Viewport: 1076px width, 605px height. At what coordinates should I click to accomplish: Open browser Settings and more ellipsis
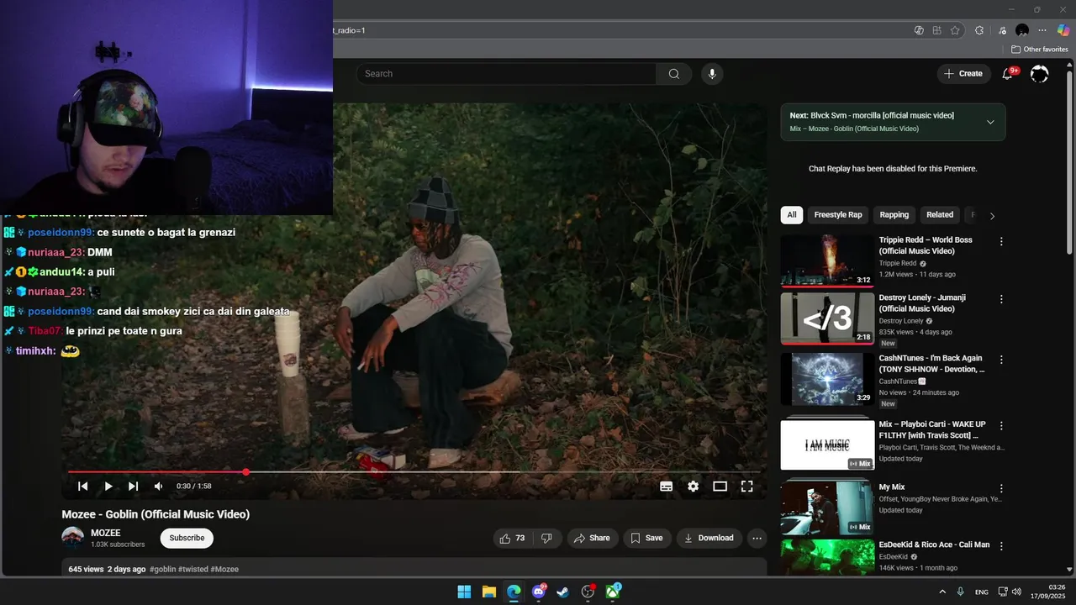[1042, 30]
